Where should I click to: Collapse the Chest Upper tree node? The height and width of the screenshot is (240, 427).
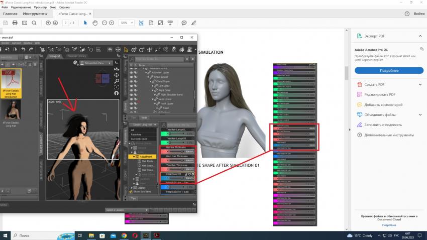point(151,81)
